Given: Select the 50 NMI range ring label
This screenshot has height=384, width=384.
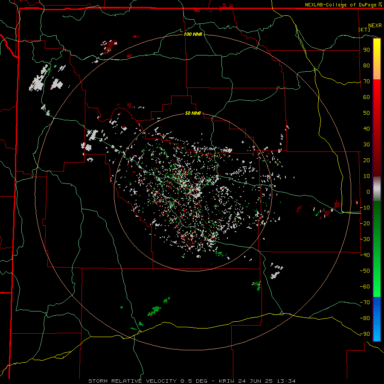Looking at the screenshot, I should coord(193,113).
